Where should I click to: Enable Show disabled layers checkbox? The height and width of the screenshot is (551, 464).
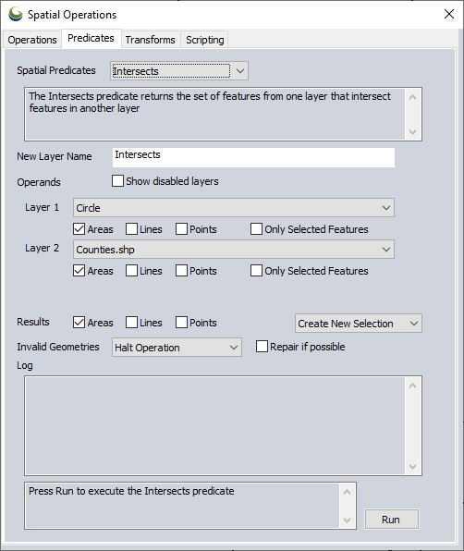(x=117, y=181)
